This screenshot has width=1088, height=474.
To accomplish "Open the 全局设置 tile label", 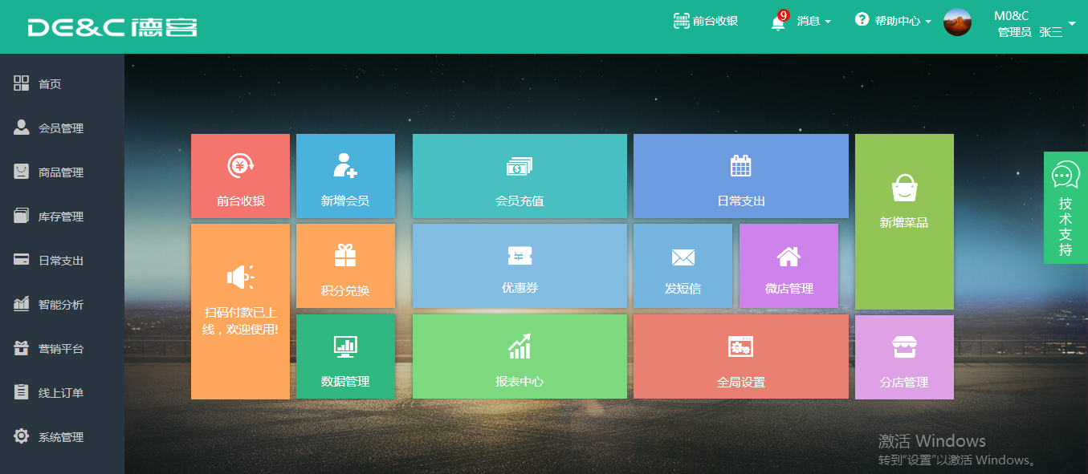I will [x=740, y=383].
